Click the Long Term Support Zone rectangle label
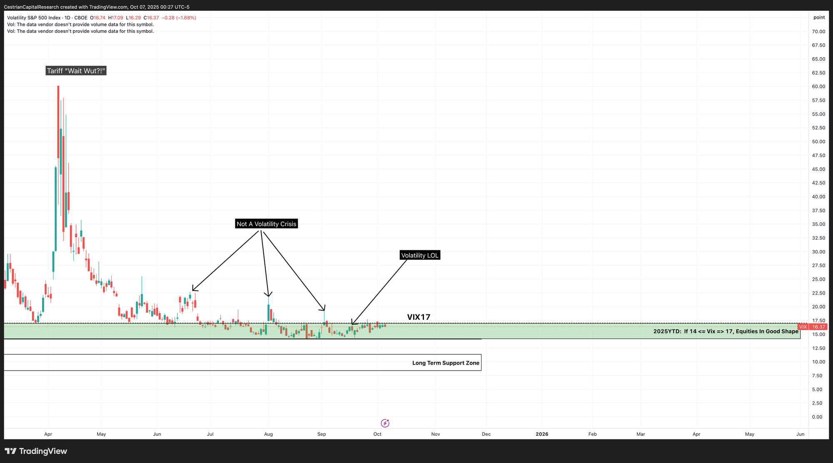This screenshot has width=833, height=463. (x=446, y=363)
